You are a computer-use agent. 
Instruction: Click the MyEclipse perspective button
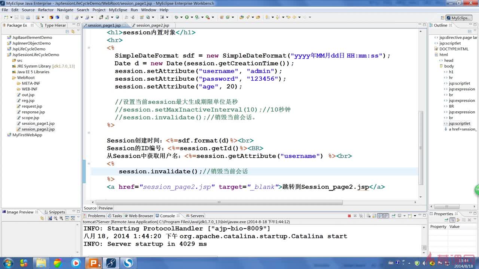(x=458, y=18)
